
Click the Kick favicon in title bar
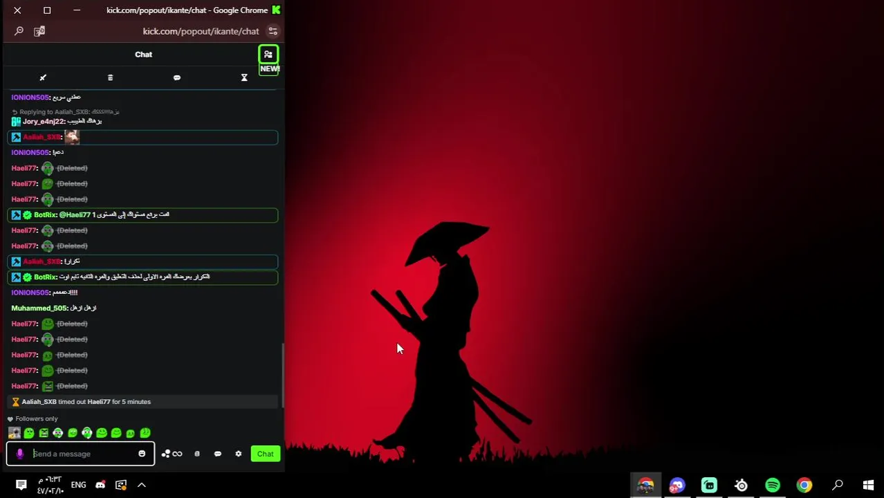276,10
